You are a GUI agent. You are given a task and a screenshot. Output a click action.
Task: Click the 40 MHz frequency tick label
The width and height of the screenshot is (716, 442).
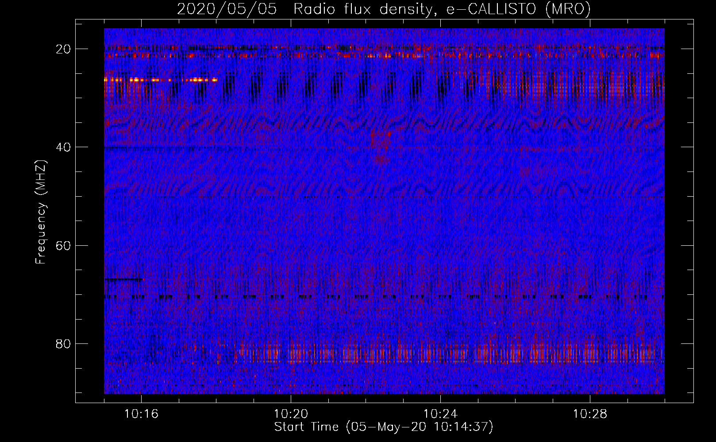pos(63,147)
